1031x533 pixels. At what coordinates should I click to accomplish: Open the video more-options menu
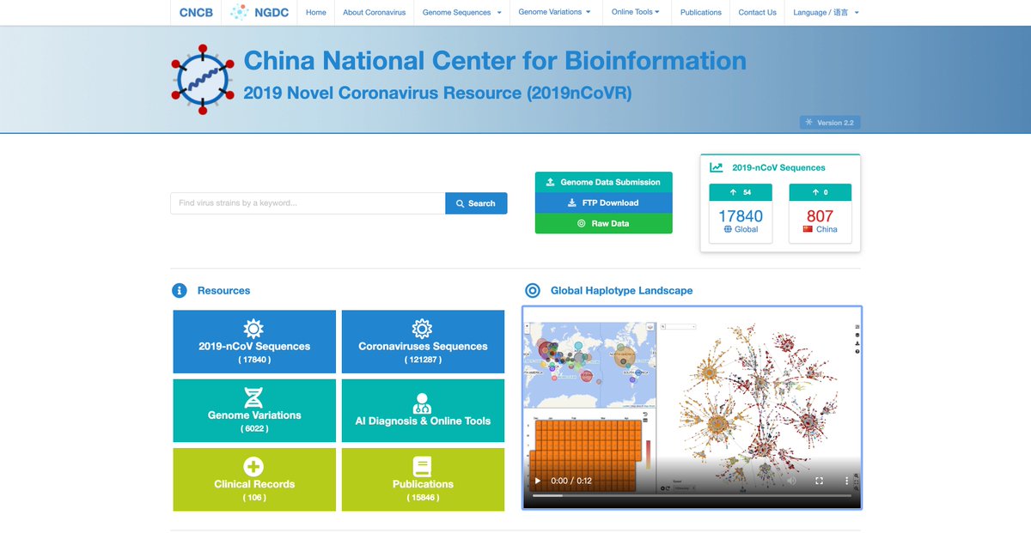[846, 481]
